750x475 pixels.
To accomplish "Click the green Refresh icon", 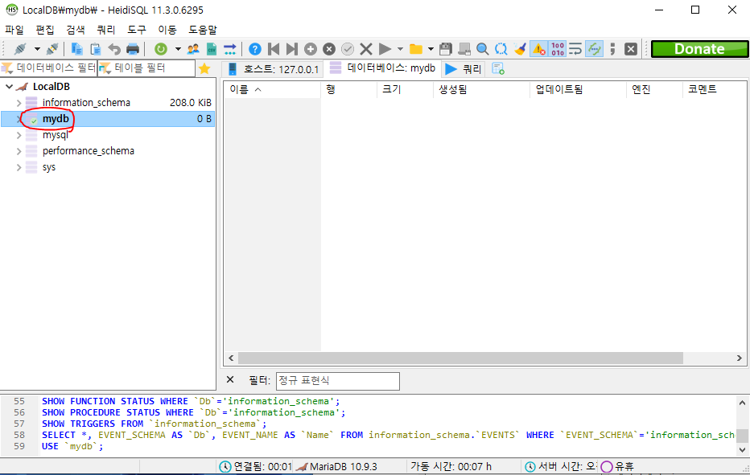I will [x=161, y=49].
